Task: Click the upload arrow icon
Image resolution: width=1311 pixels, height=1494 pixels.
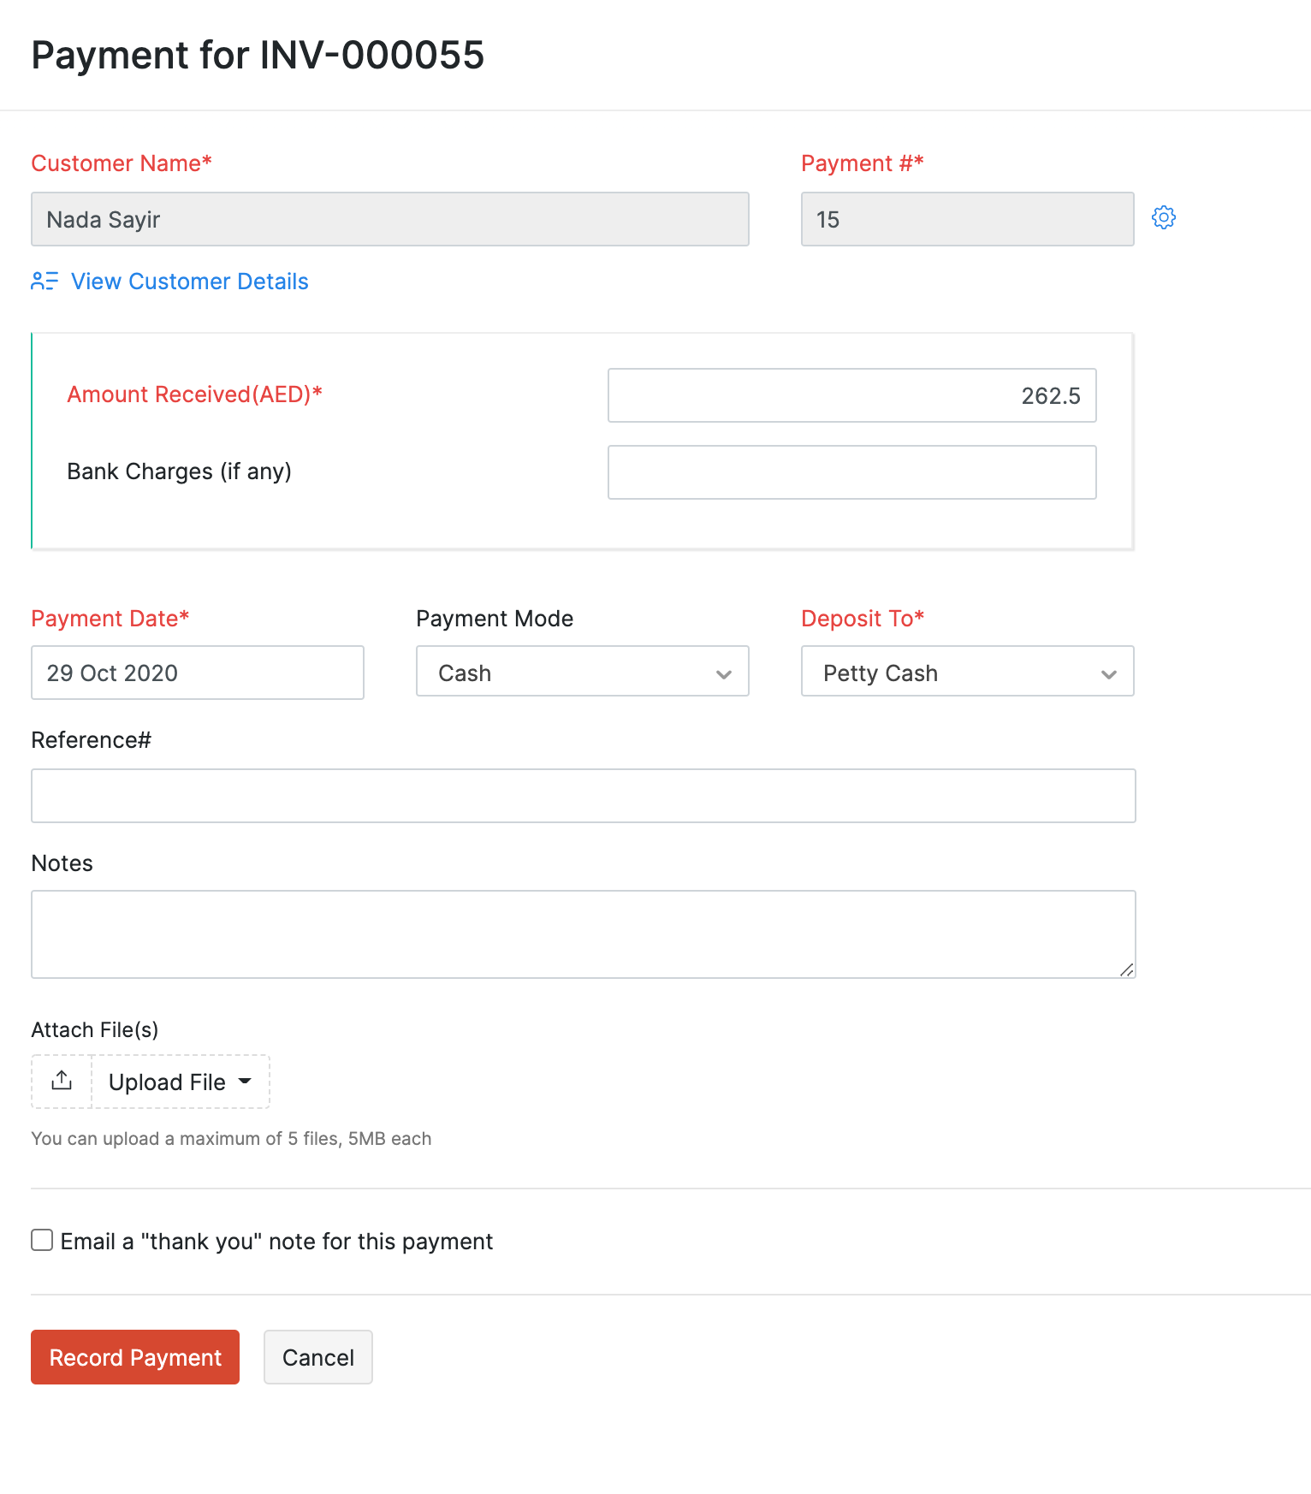Action: (62, 1082)
